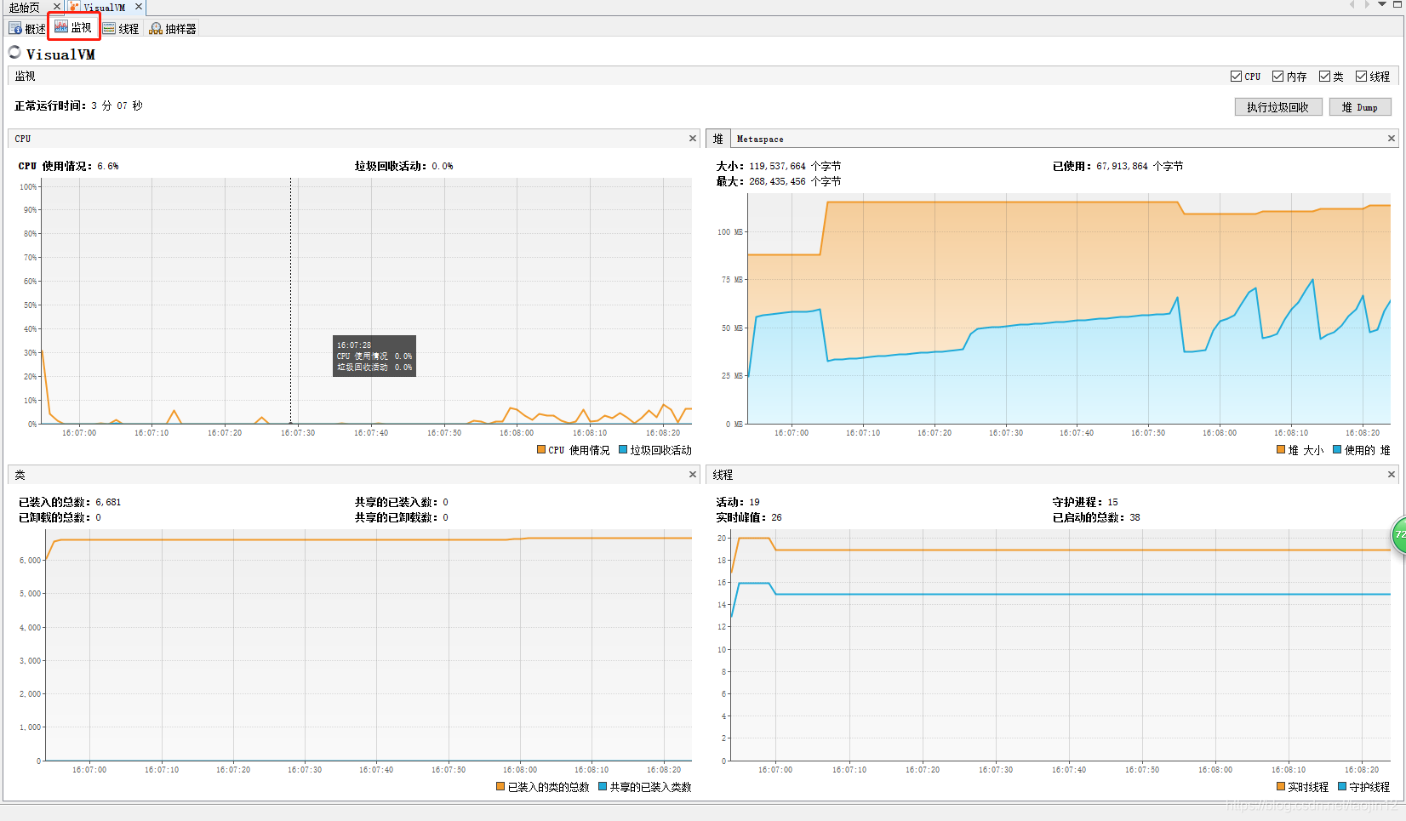Select the 堆 heap tab

718,139
